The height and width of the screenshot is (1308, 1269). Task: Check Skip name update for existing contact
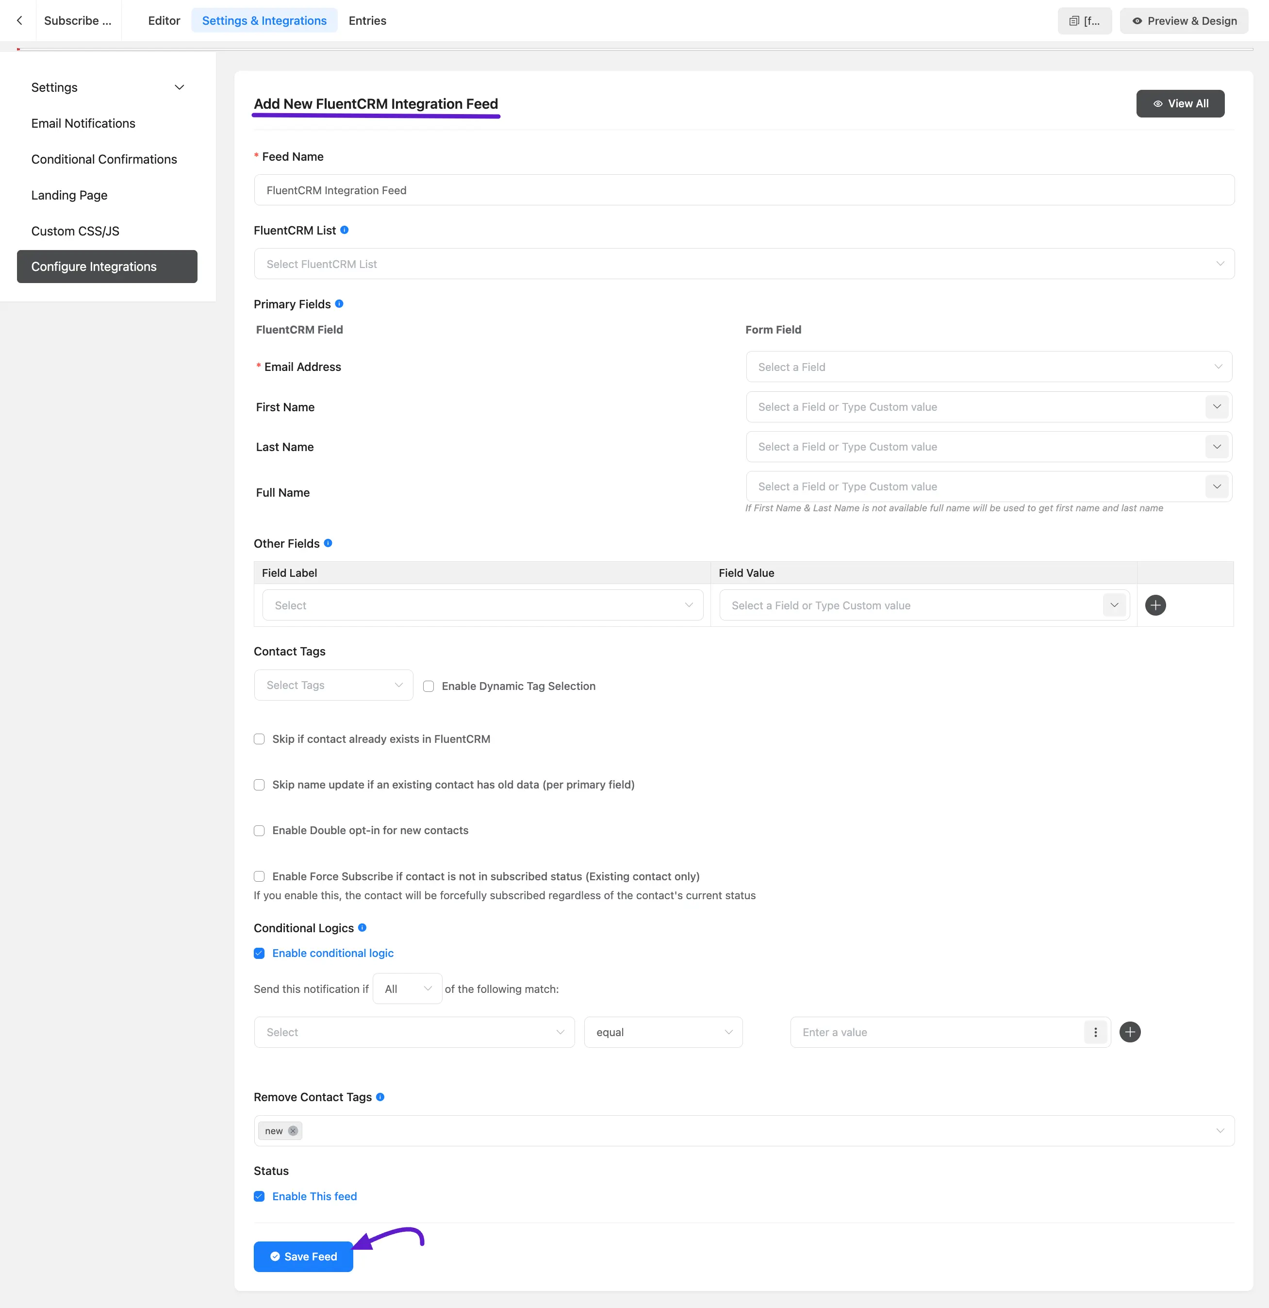[260, 785]
